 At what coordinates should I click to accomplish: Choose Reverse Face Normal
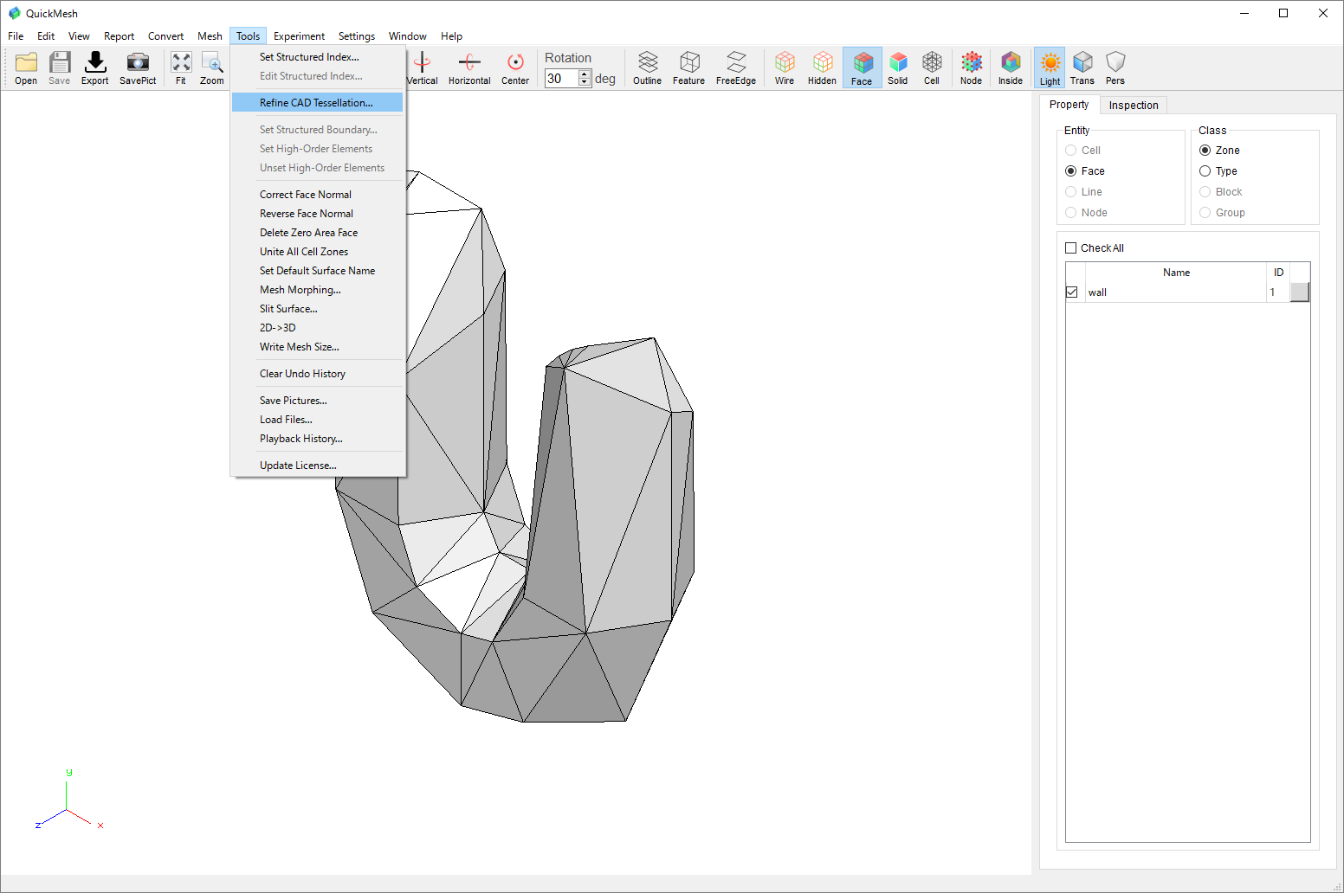[317, 214]
